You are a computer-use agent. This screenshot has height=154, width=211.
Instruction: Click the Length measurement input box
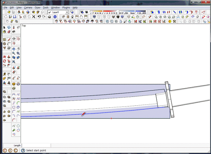point(36,145)
